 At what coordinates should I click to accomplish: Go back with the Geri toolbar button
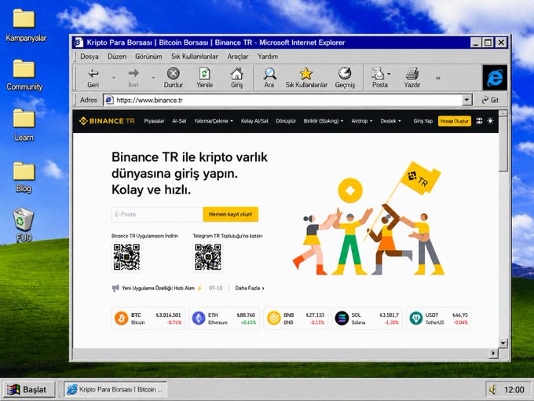(93, 78)
